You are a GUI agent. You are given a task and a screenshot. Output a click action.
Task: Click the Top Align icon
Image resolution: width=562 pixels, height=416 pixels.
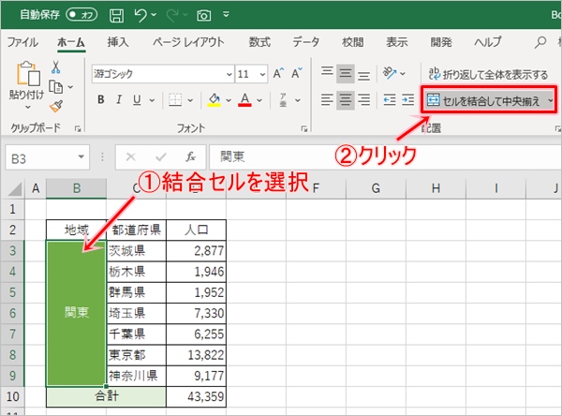point(327,73)
